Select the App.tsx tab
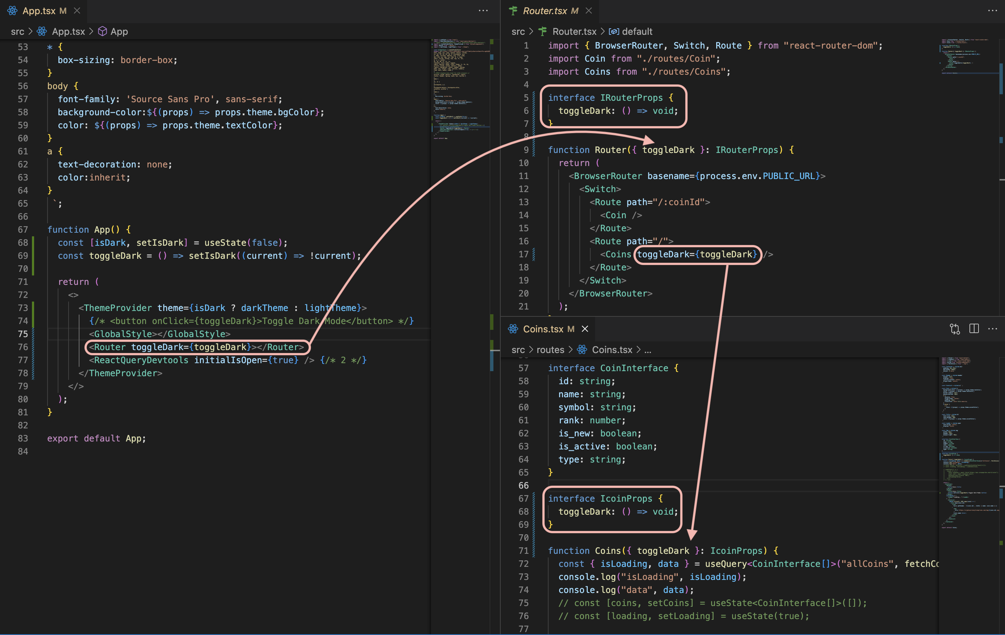This screenshot has height=635, width=1005. pos(38,11)
